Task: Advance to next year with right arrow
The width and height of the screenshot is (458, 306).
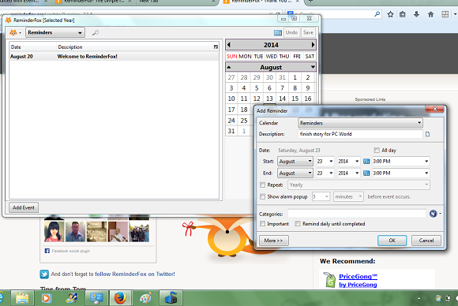Action: click(313, 45)
